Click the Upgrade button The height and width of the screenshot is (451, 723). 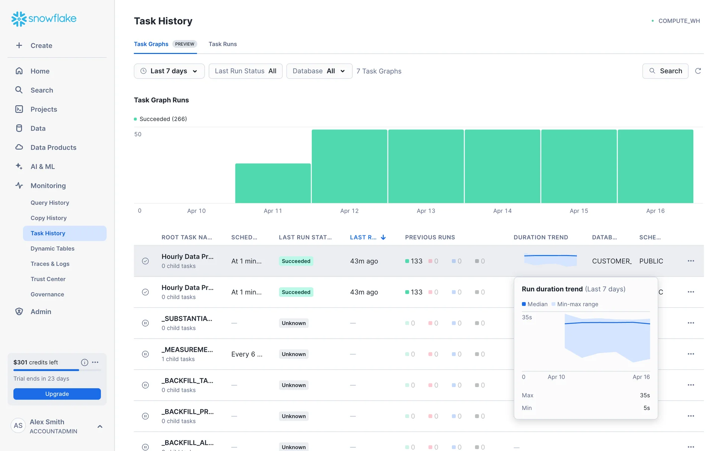(x=57, y=394)
